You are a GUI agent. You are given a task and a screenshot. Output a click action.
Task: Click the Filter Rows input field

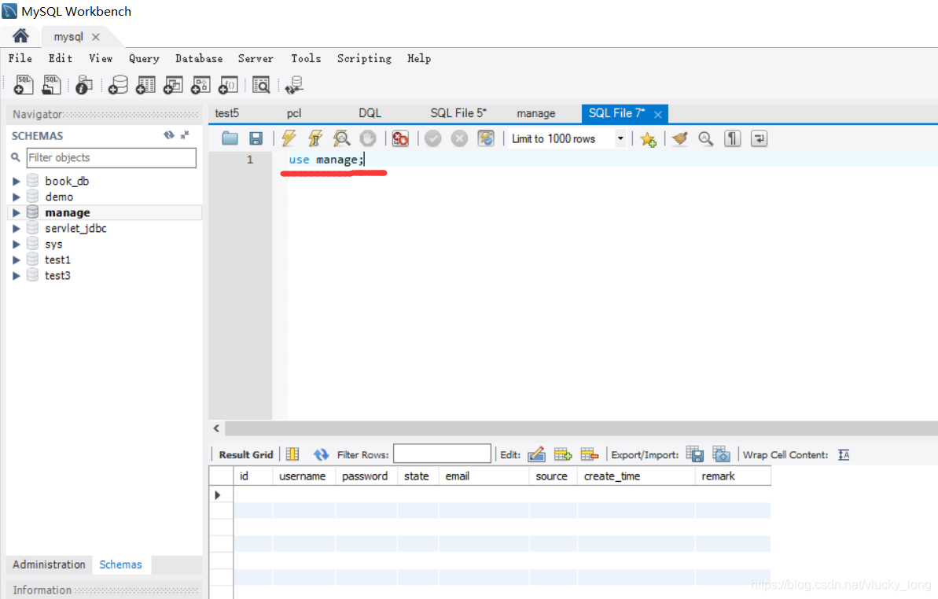click(x=442, y=454)
